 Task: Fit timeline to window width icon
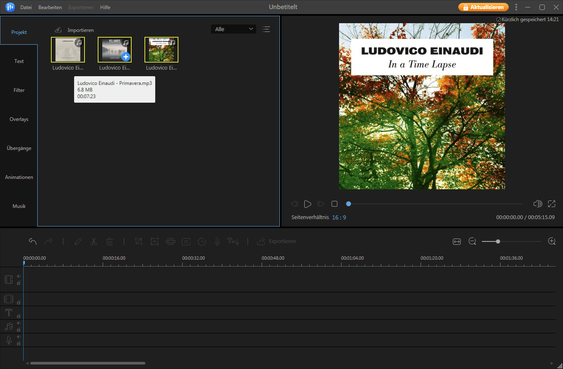[x=457, y=241]
